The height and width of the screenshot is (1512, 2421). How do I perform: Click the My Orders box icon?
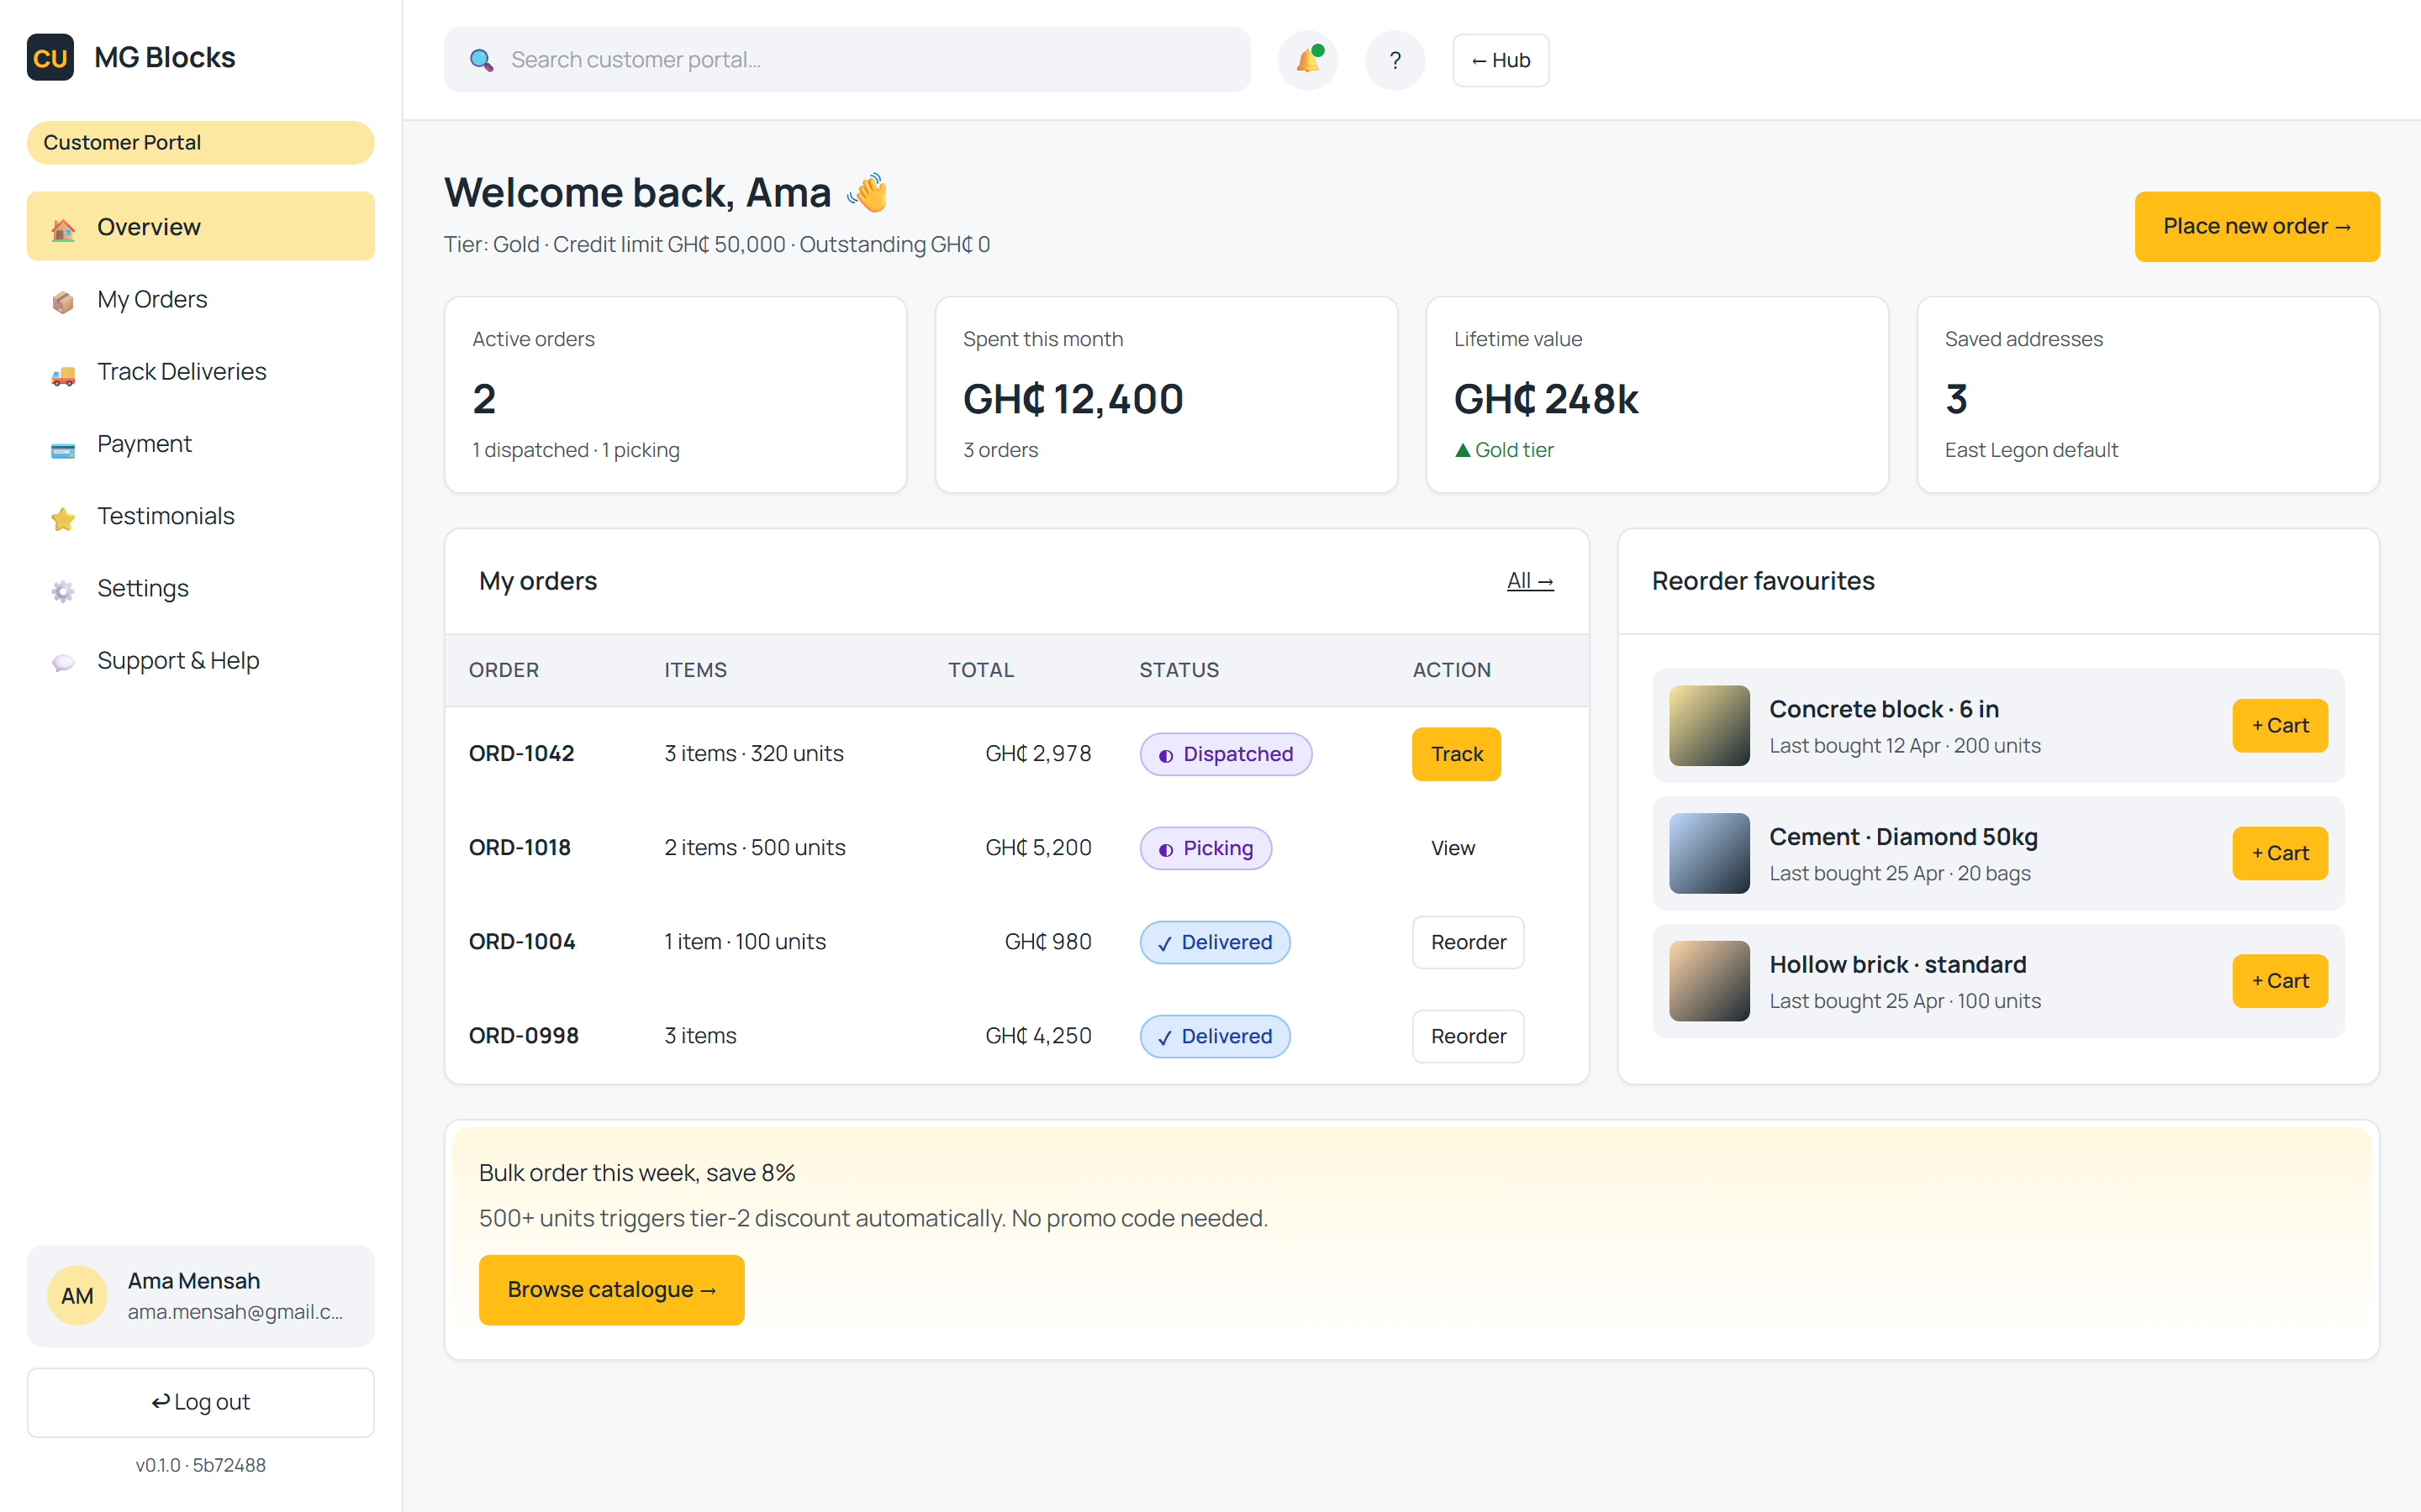(x=63, y=301)
